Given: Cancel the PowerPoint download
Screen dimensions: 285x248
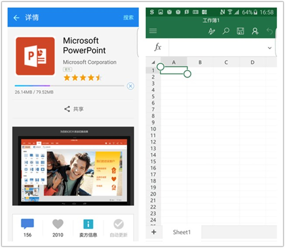Looking at the screenshot, I should pos(131,86).
